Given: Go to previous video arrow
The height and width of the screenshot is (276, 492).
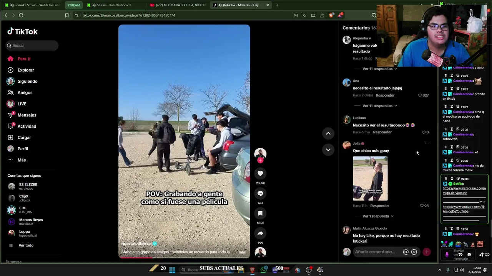Looking at the screenshot, I should point(328,133).
